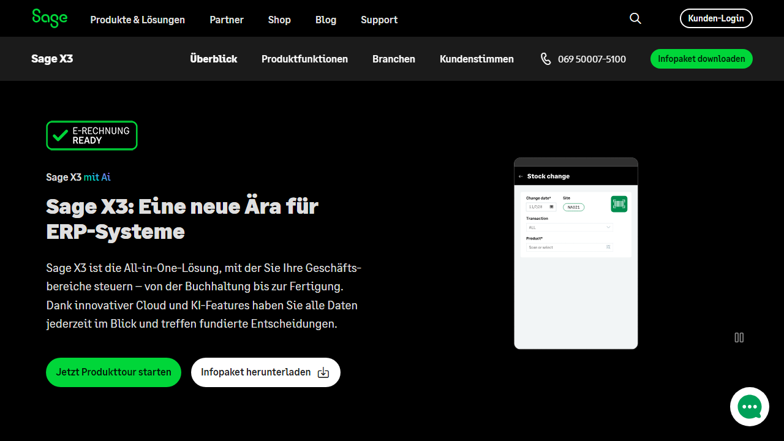Click the back arrow next to Stock change
Image resolution: width=784 pixels, height=441 pixels.
click(x=521, y=176)
